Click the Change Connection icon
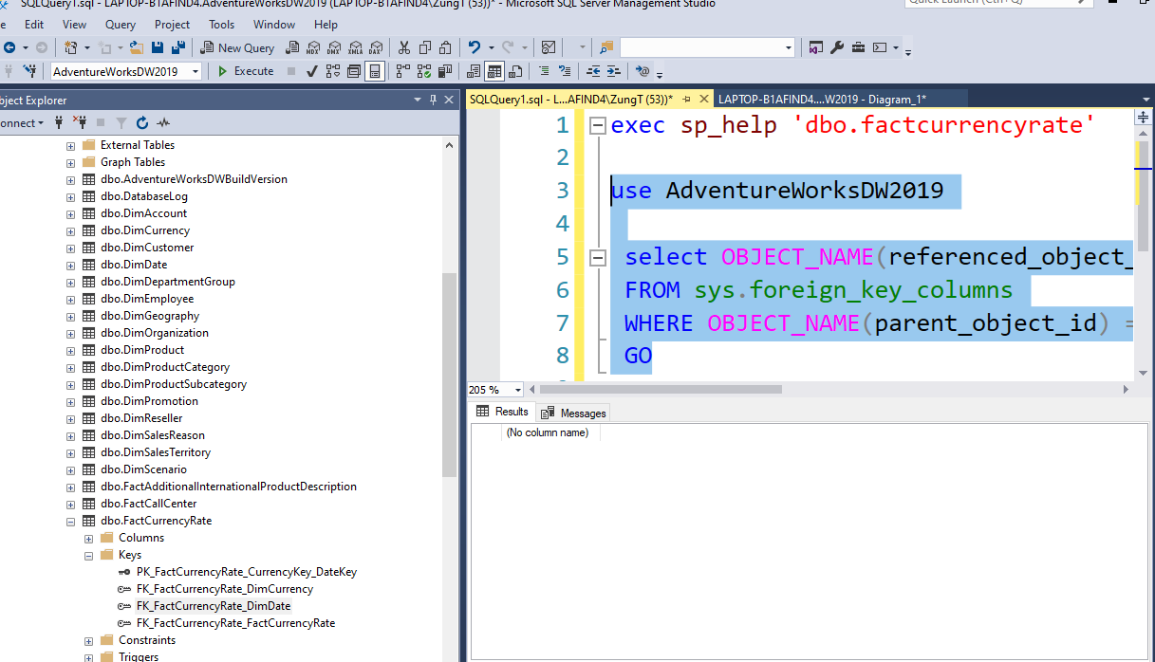 point(30,71)
